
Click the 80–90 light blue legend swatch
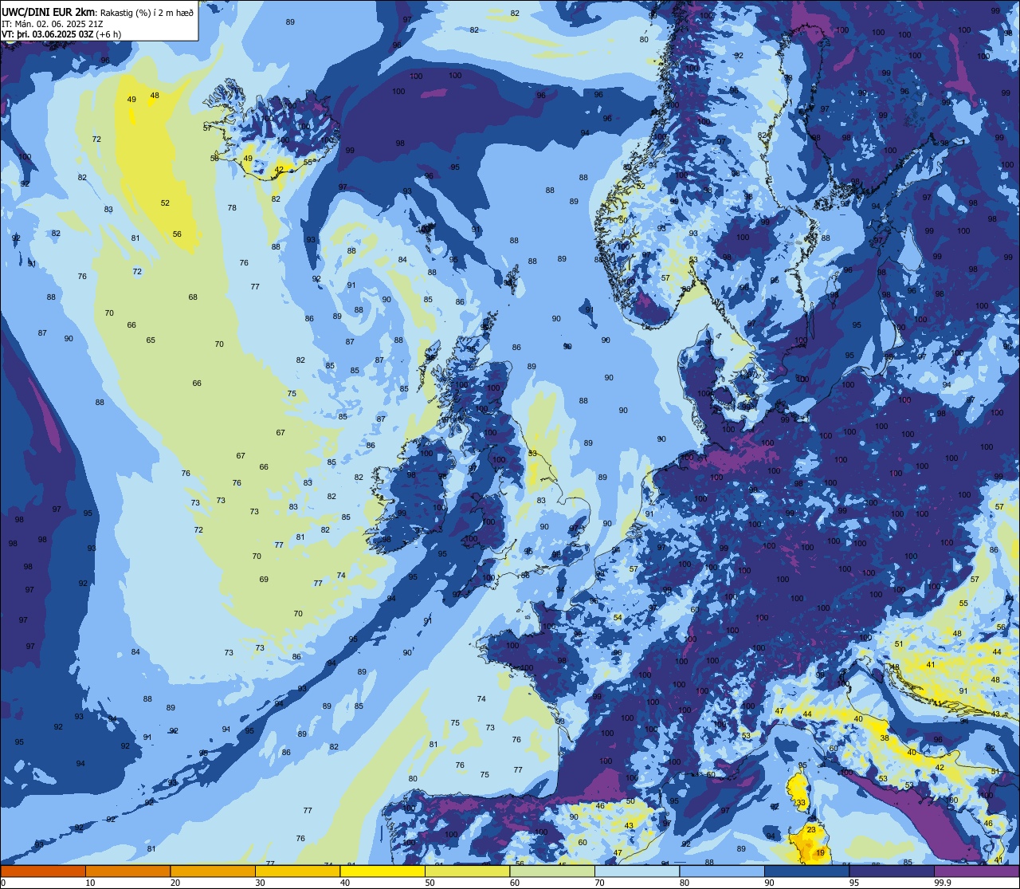pyautogui.click(x=722, y=871)
